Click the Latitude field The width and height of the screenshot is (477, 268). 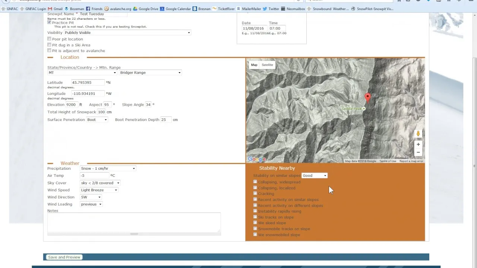point(88,82)
